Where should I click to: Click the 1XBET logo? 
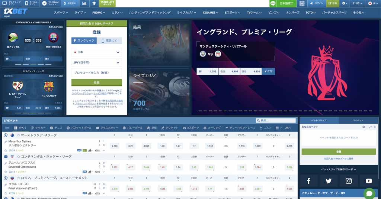pyautogui.click(x=15, y=12)
